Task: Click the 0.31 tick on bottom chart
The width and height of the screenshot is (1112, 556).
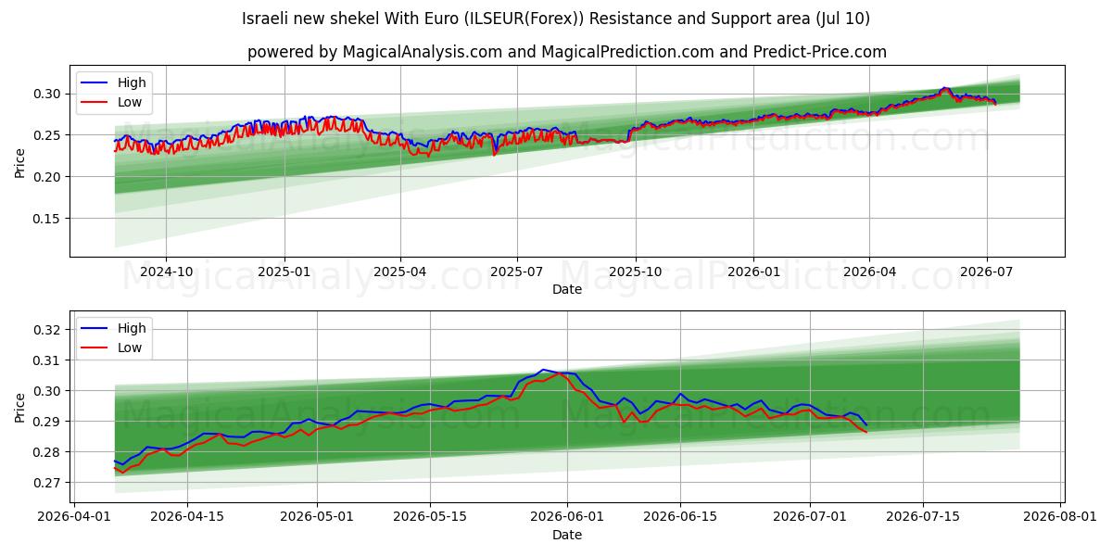Action: pos(49,360)
